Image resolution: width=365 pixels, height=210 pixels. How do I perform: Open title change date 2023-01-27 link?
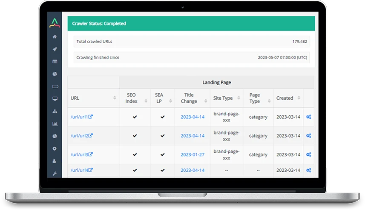(193, 155)
